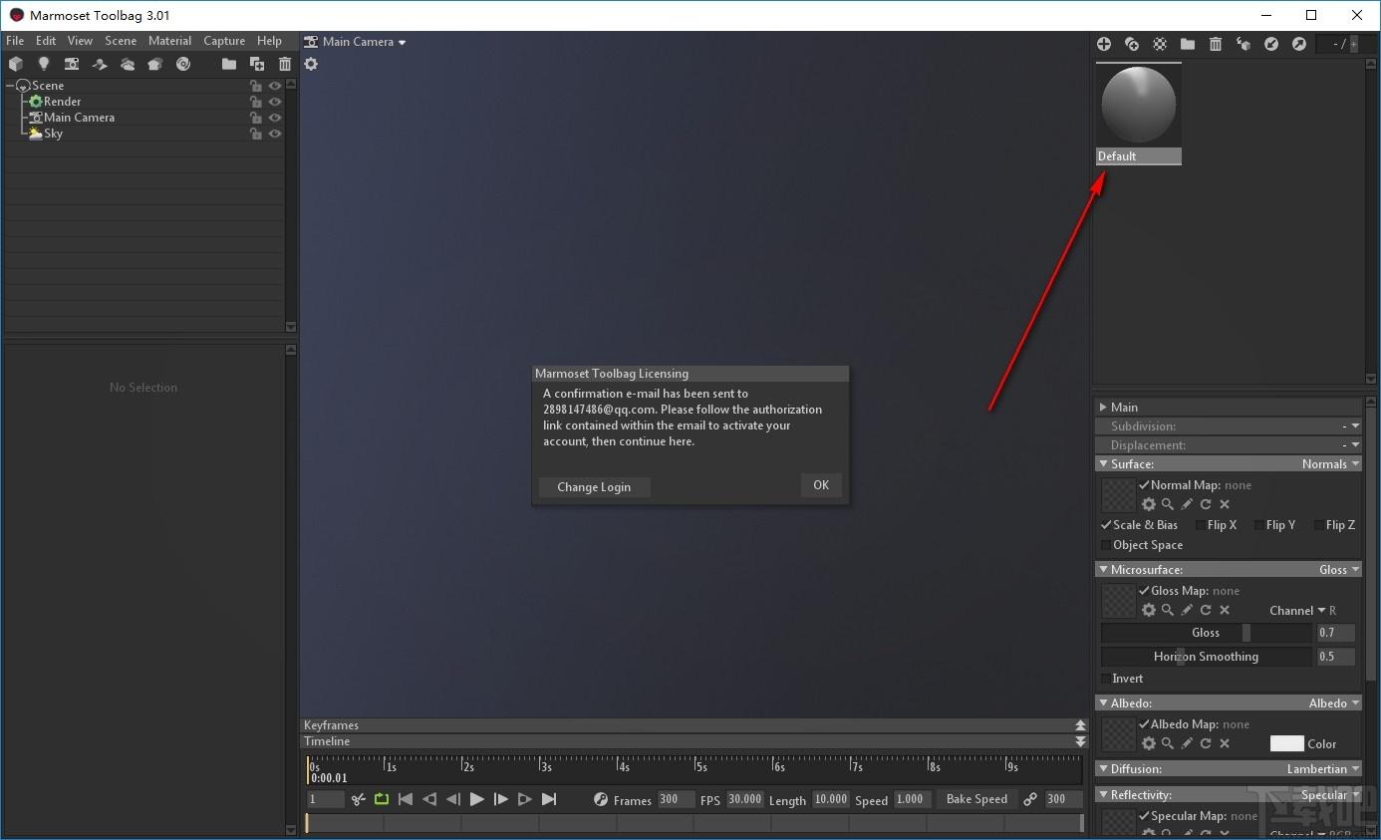Toggle lock for Main Camera item
This screenshot has width=1381, height=840.
point(256,118)
